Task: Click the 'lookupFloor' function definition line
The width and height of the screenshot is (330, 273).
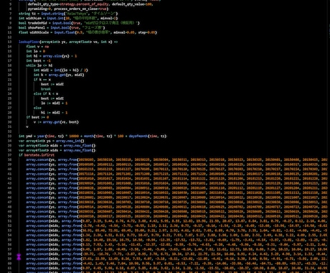Action: click(x=68, y=42)
